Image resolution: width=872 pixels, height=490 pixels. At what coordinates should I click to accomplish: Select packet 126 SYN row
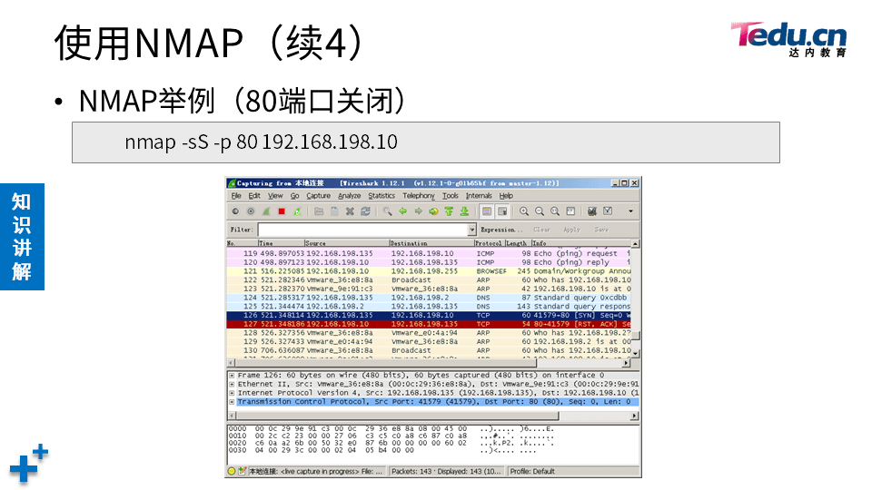[x=429, y=316]
